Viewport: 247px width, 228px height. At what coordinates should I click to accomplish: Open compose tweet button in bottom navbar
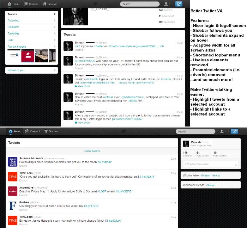pyautogui.click(x=234, y=131)
